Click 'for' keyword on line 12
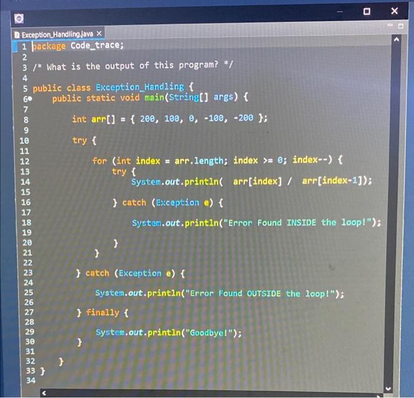The image size is (414, 398). click(99, 161)
